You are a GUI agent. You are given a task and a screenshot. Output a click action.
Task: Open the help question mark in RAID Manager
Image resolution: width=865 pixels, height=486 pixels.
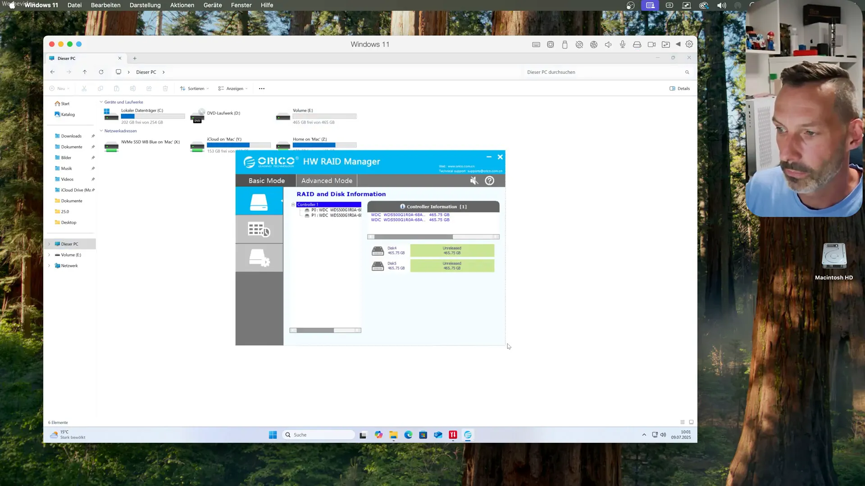point(490,180)
